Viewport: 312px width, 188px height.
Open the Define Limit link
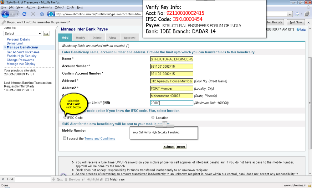click(x=15, y=43)
